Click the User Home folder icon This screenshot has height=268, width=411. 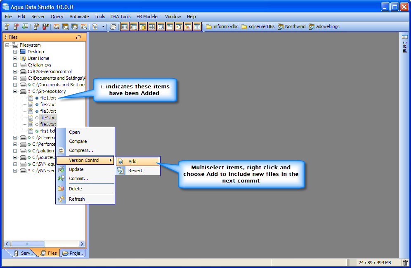23,58
